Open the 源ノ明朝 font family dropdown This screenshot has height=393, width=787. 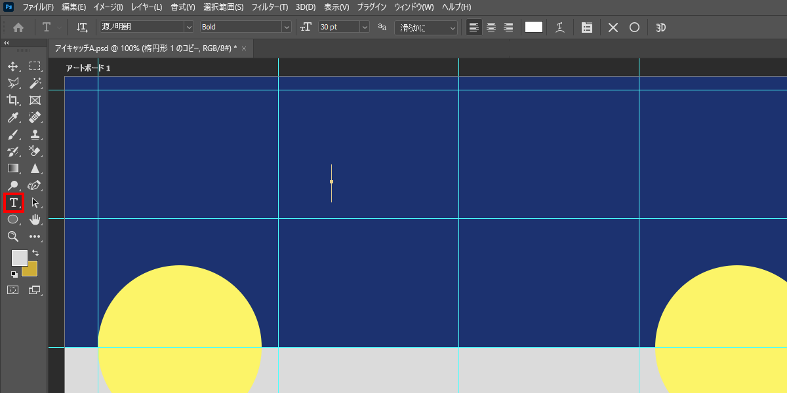189,27
